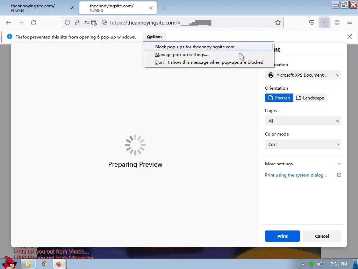358x269 pixels.
Task: Dismiss the pop-up blocked notification bar
Action: 349,36
